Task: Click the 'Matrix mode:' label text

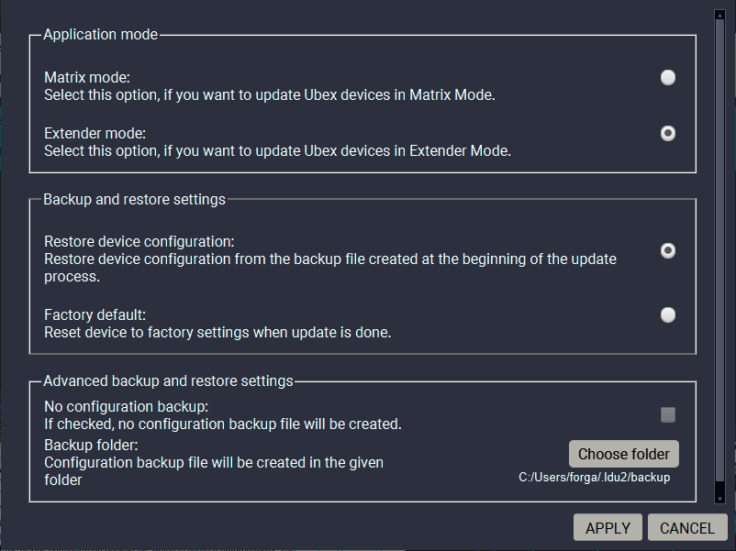Action: pyautogui.click(x=87, y=78)
